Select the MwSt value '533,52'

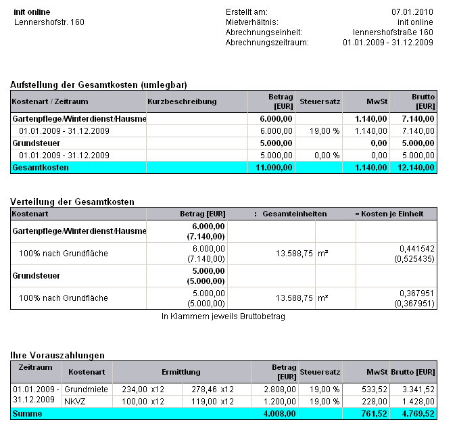375,390
